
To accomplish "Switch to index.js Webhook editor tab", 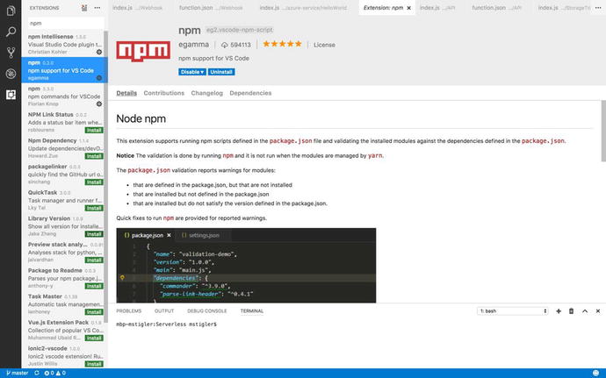I will pos(138,8).
